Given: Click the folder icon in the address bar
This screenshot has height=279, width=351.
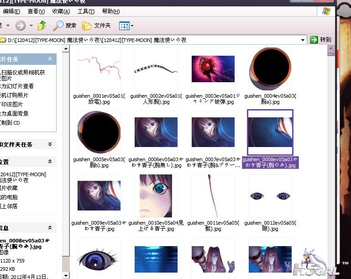Looking at the screenshot, I should point(3,40).
